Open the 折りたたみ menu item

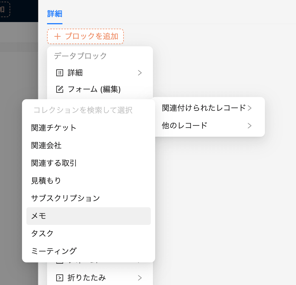[x=100, y=278]
